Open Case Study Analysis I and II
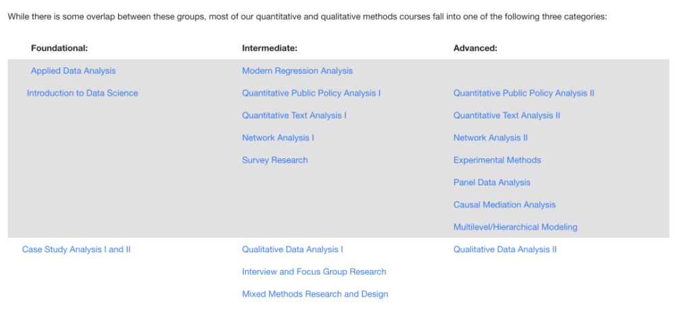 76,249
